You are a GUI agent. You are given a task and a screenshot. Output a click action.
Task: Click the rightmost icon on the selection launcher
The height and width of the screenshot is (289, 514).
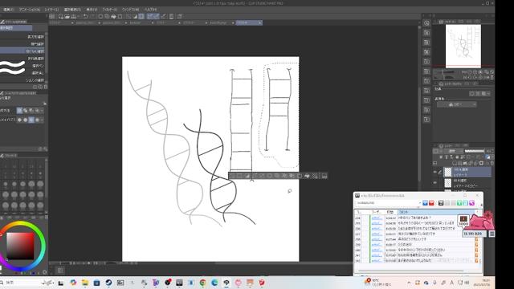(324, 176)
